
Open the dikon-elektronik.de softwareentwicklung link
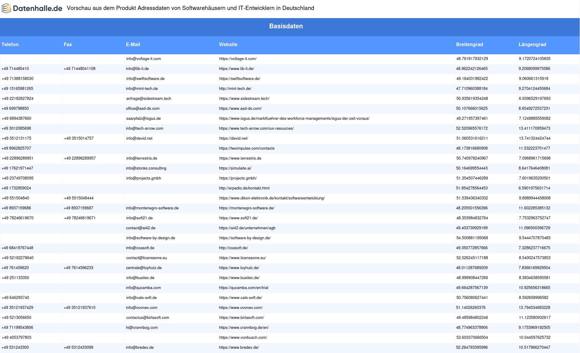coord(272,198)
